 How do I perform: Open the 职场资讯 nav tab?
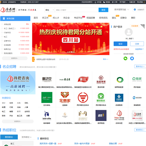[103, 18]
